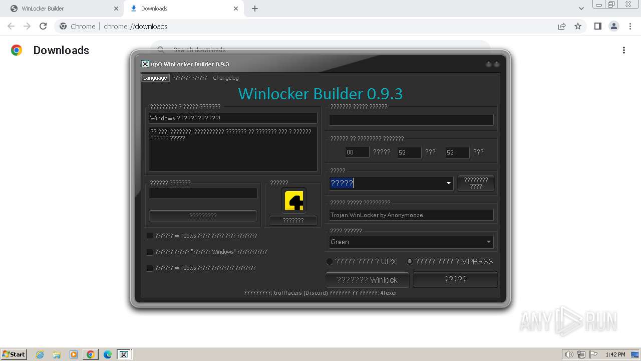The width and height of the screenshot is (641, 361).
Task: Share this page via Chrome share icon
Action: point(562,27)
